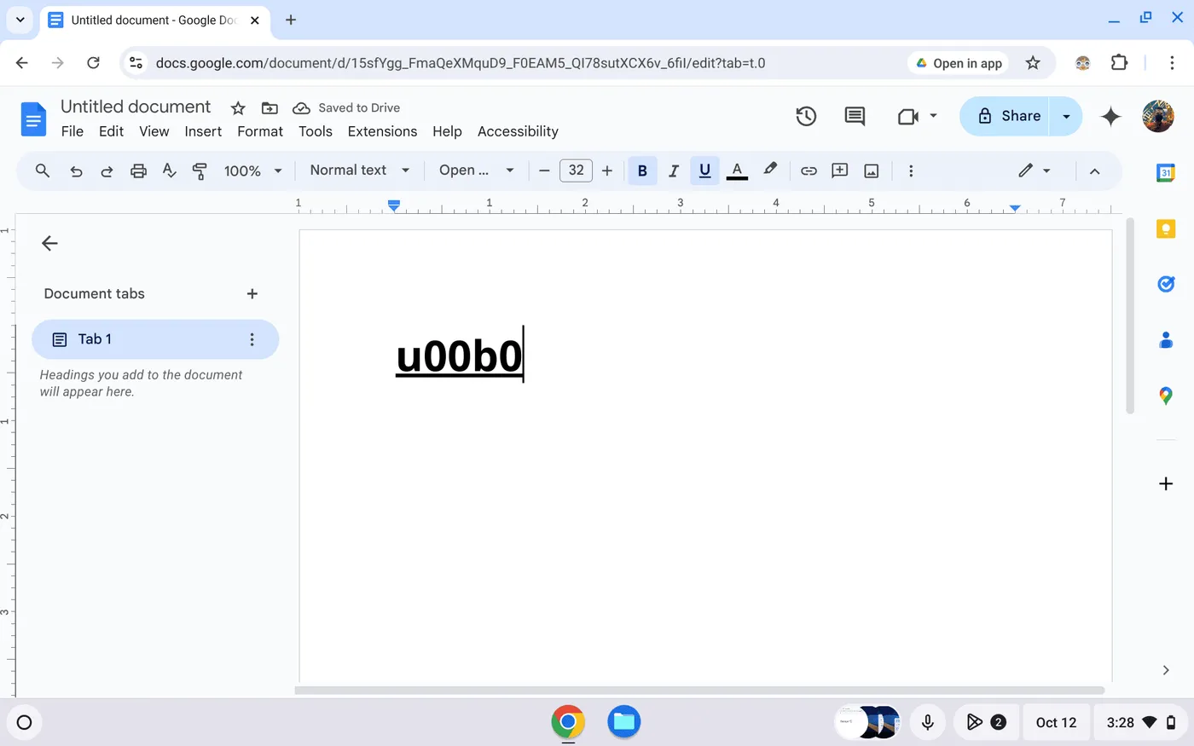The height and width of the screenshot is (746, 1194).
Task: Toggle Underline formatting
Action: point(704,171)
